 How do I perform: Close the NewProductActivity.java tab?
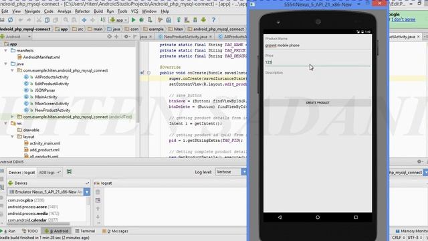click(211, 37)
